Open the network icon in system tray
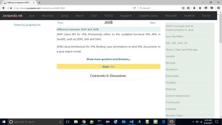This screenshot has width=222, height=125. (201, 122)
